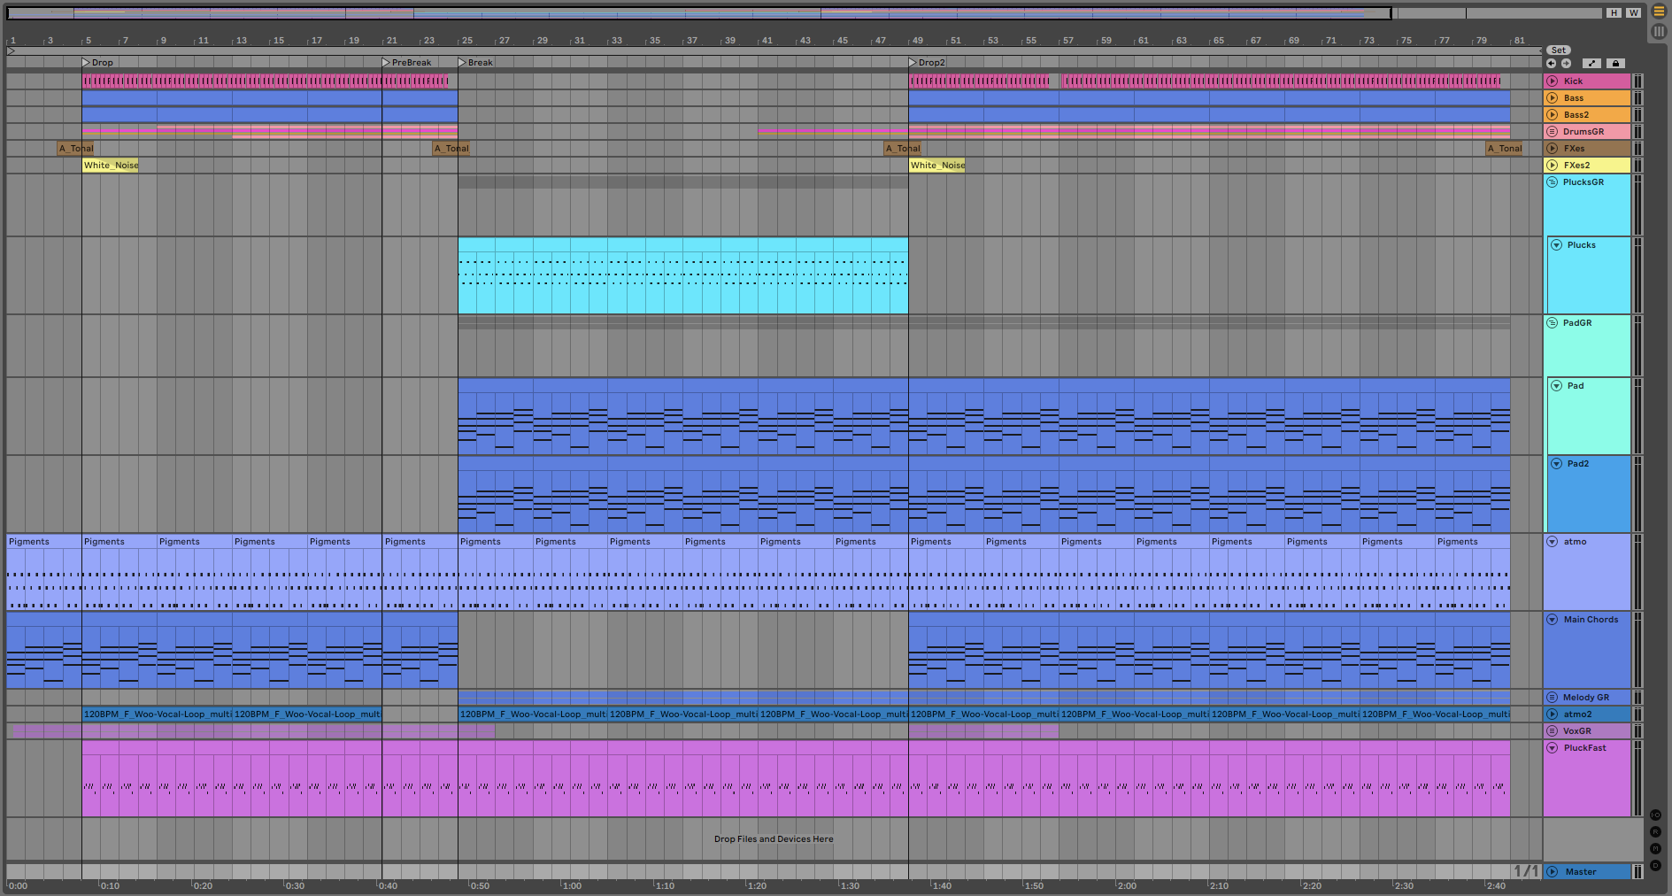Select the Melody GR track name
The height and width of the screenshot is (896, 1672).
click(x=1586, y=698)
